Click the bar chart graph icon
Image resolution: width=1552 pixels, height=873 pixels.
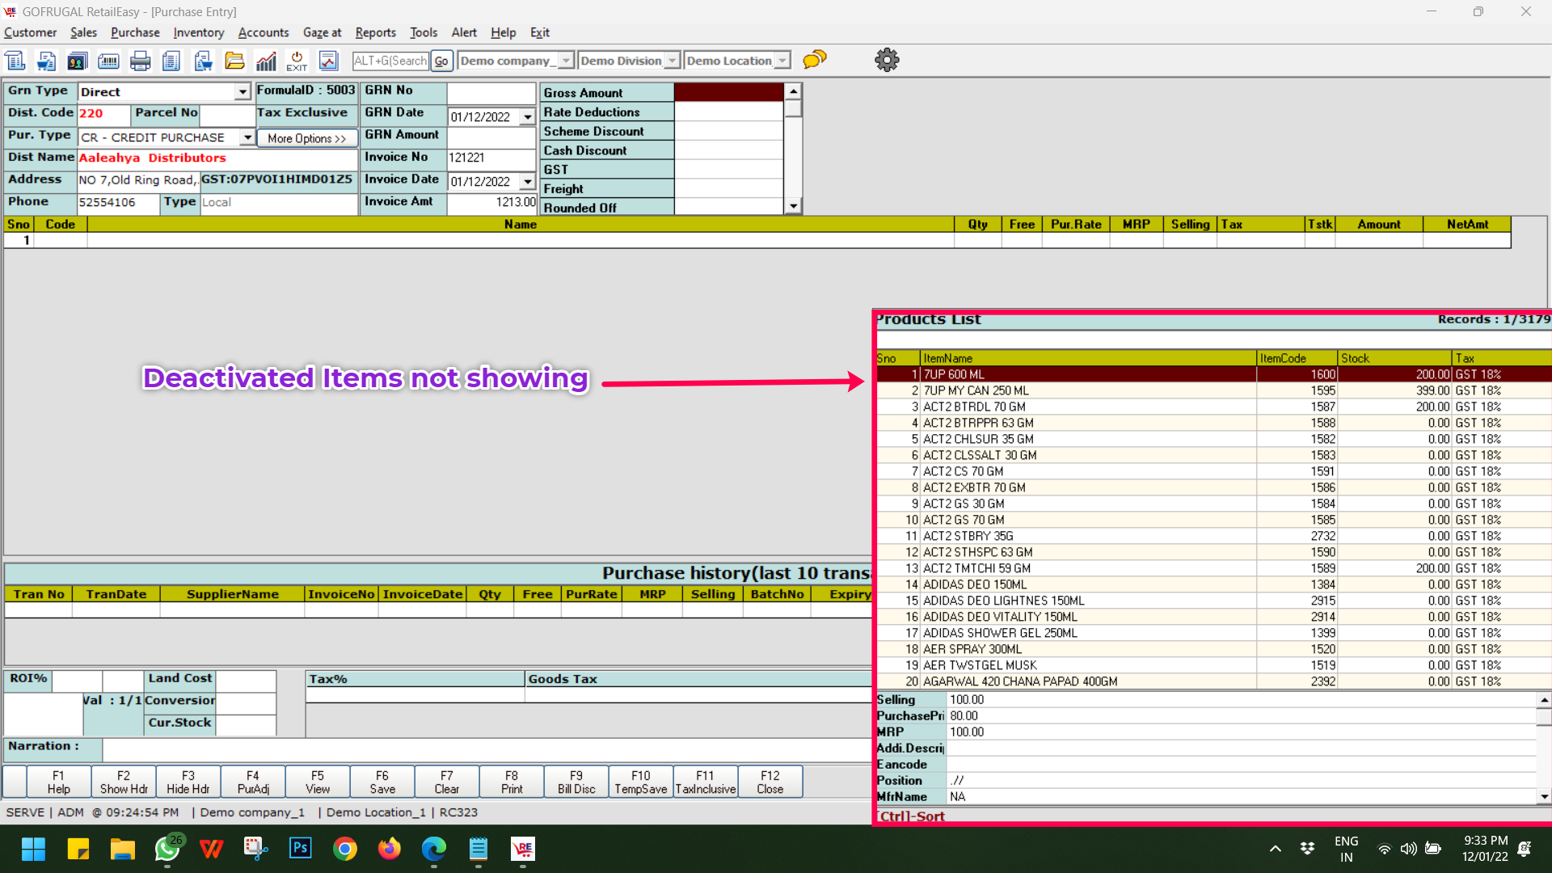(266, 61)
